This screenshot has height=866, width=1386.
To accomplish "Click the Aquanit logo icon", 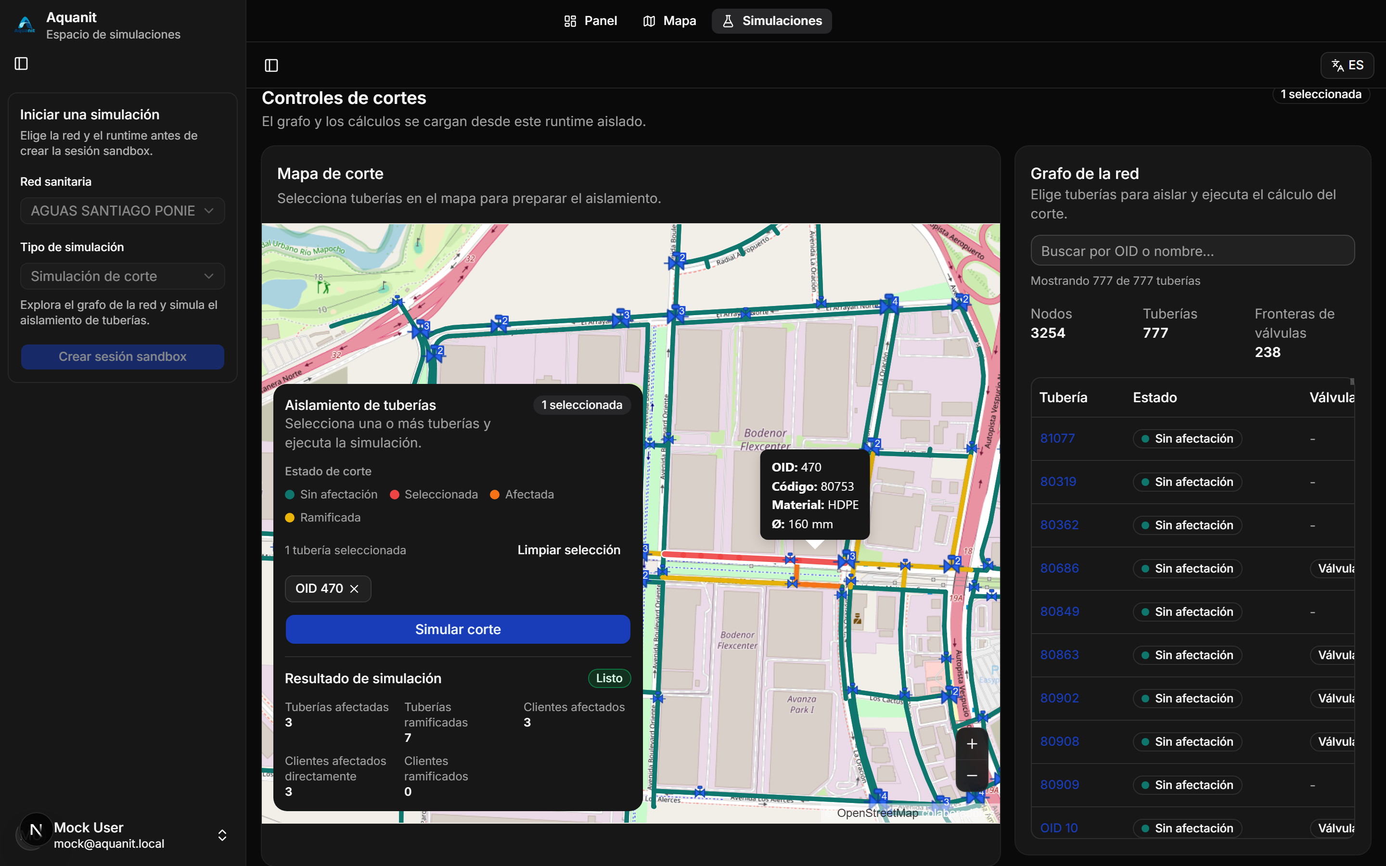I will tap(25, 25).
